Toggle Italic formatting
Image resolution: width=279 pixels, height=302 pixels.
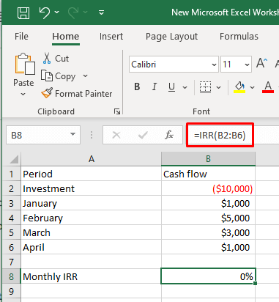(x=155, y=86)
